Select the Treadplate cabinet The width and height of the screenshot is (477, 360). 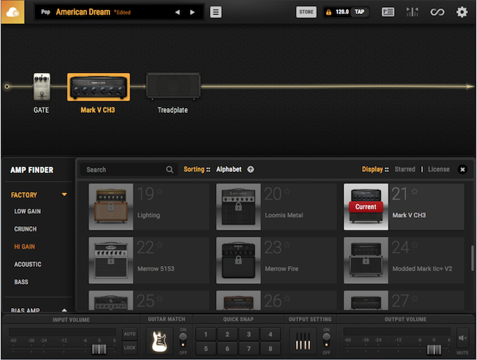[x=173, y=86]
